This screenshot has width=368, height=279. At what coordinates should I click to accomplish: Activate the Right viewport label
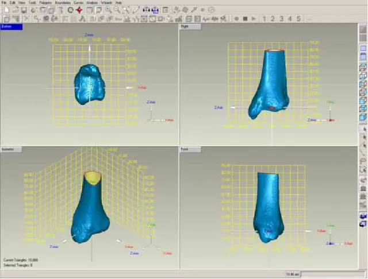pos(190,27)
